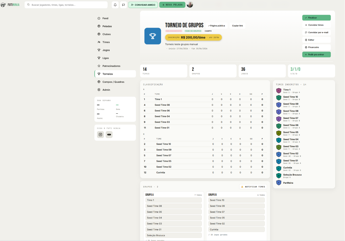The width and height of the screenshot is (345, 241).
Task: Click the FutiNinja logo
Action: [x=10, y=5]
